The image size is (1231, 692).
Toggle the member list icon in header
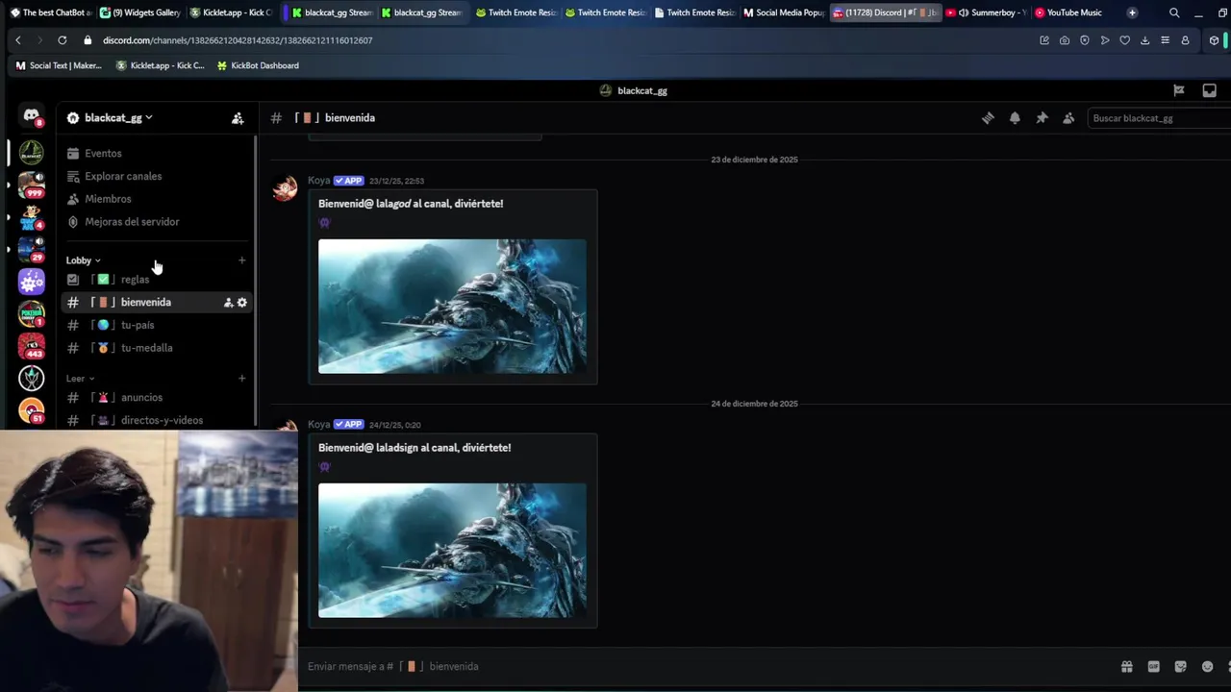point(1068,118)
